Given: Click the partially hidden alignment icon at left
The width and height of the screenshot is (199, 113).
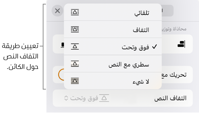Looking at the screenshot, I should pyautogui.click(x=62, y=44).
